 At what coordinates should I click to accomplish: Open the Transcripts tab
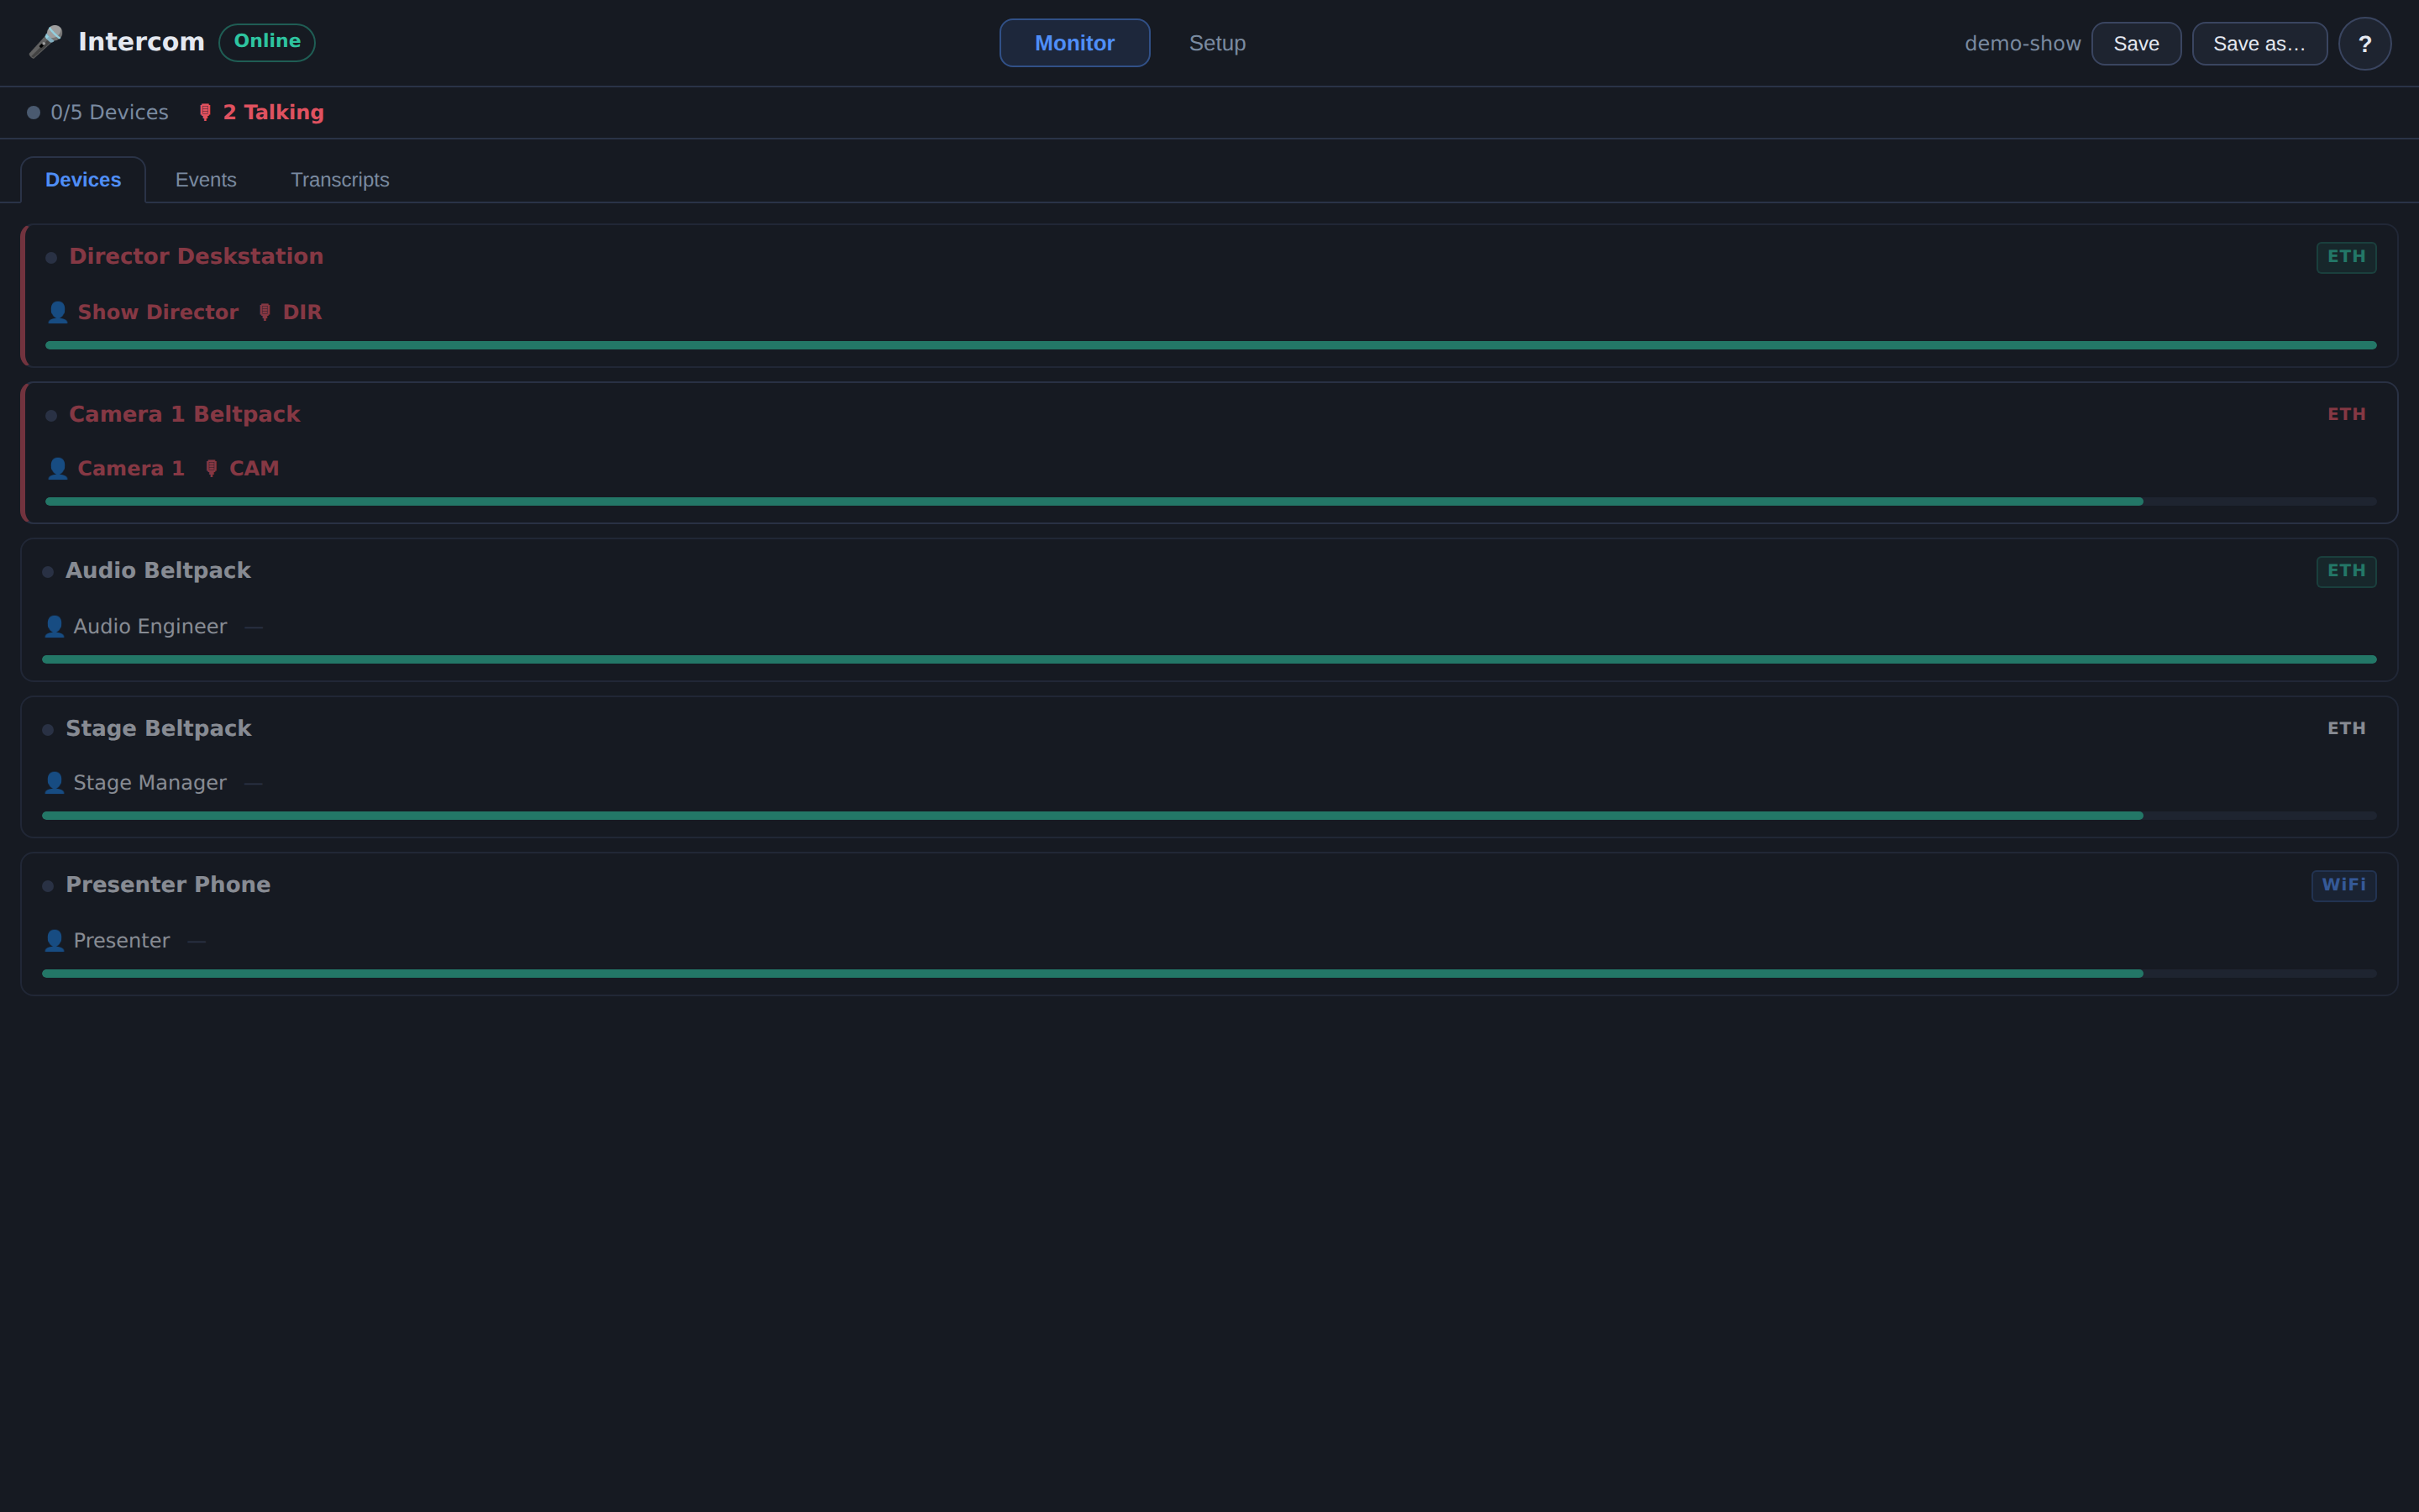pos(340,180)
